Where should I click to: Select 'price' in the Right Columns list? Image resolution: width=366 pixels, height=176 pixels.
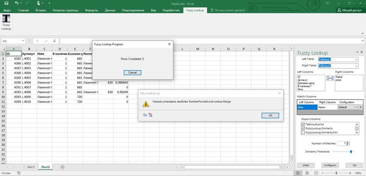(x=339, y=80)
